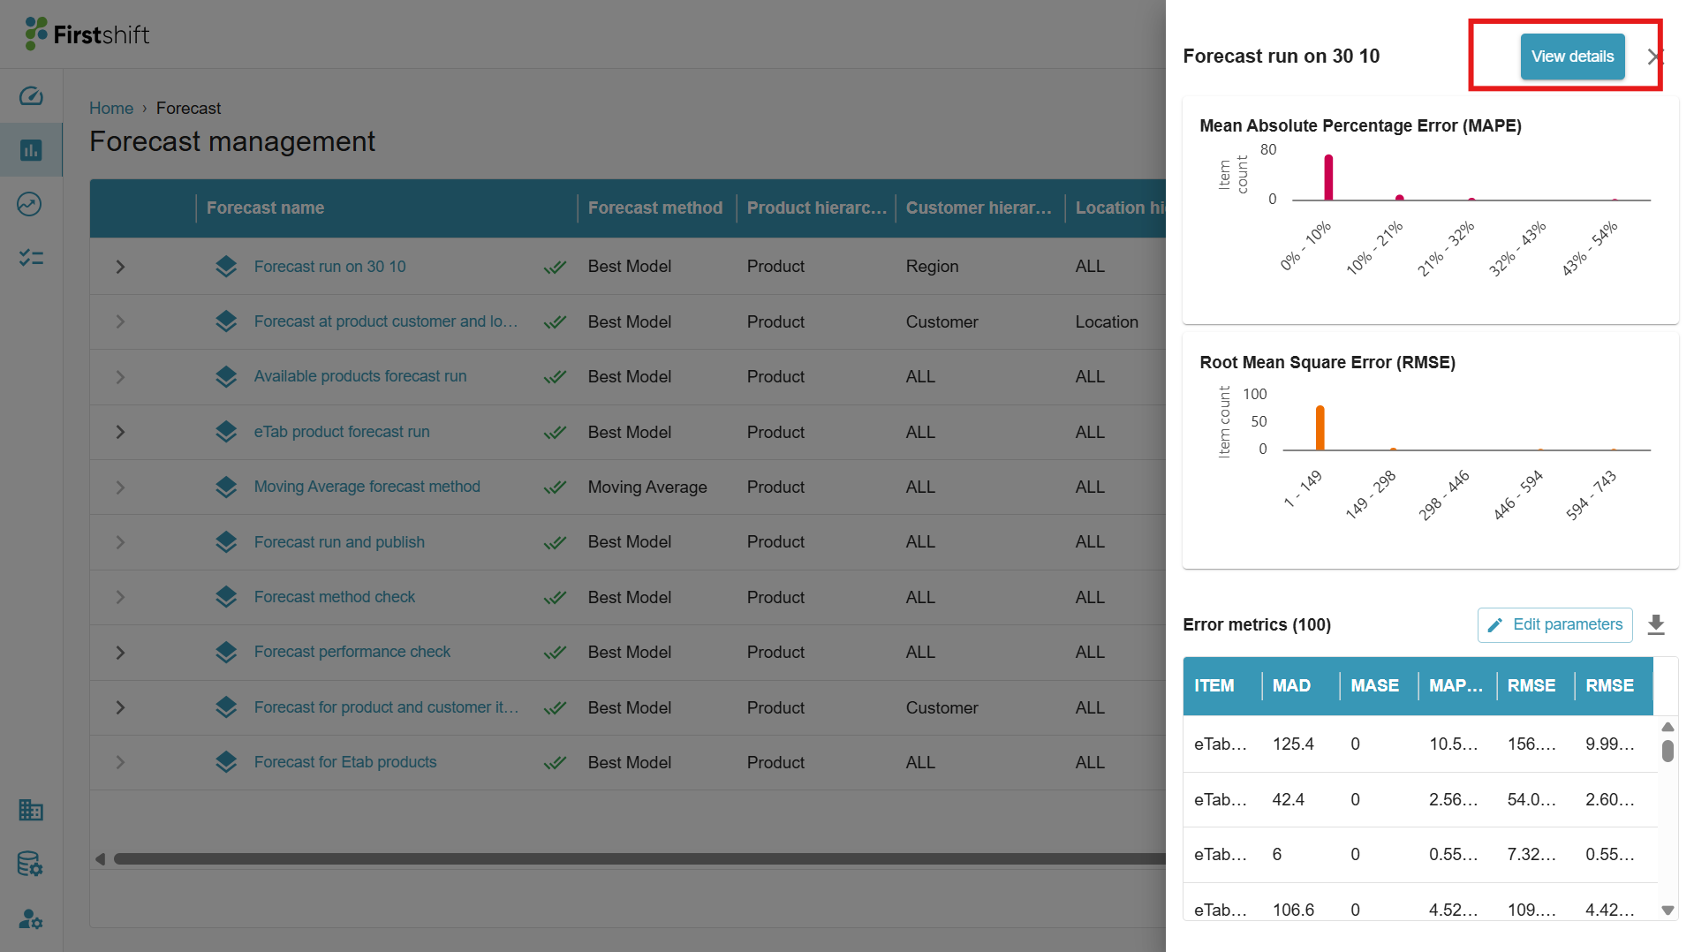
Task: Click double-check status icon for eTab product forecast run
Action: [555, 433]
